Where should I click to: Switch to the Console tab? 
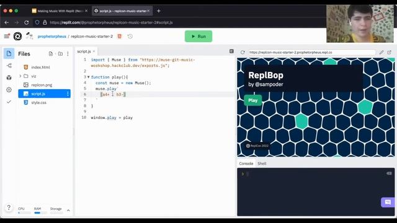pyautogui.click(x=246, y=164)
